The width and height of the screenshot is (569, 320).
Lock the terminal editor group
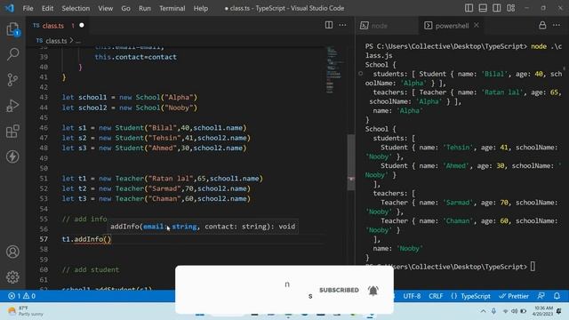click(542, 25)
